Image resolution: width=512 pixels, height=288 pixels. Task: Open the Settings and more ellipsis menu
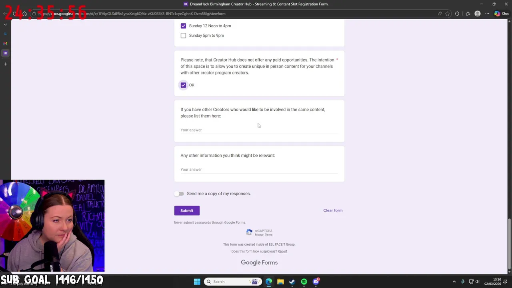487,14
